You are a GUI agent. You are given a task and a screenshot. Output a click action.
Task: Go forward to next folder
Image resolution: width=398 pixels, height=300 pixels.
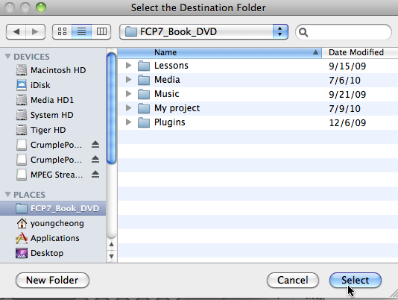coord(35,32)
